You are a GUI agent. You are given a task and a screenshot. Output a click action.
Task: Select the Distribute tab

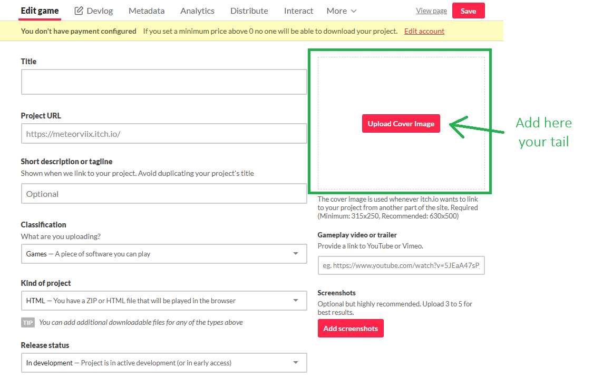pyautogui.click(x=249, y=11)
